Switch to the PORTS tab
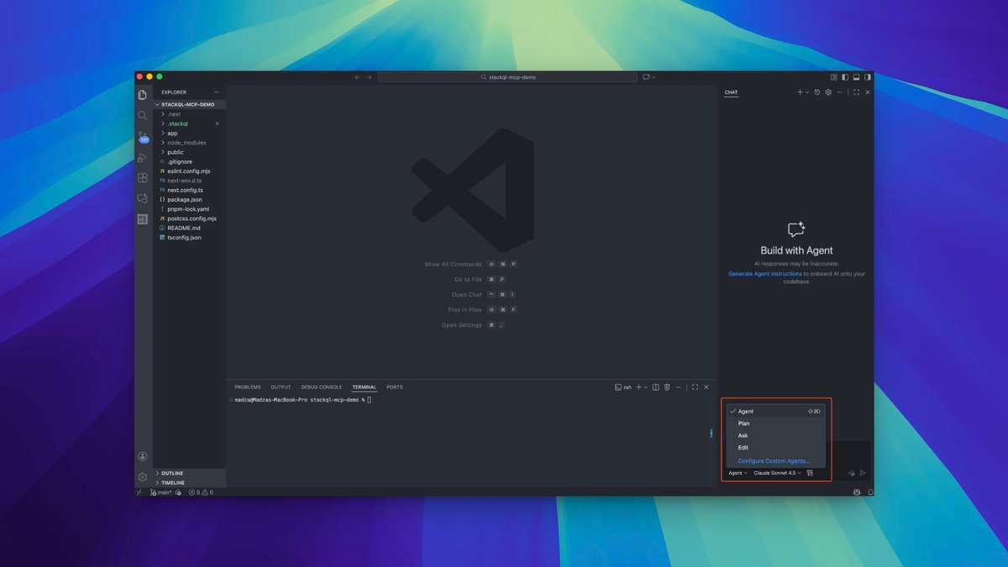Viewport: 1008px width, 567px height. tap(395, 387)
